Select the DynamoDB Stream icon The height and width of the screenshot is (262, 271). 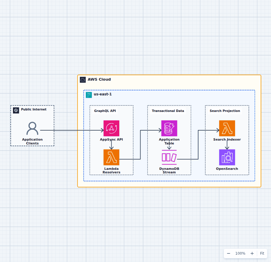coord(169,157)
